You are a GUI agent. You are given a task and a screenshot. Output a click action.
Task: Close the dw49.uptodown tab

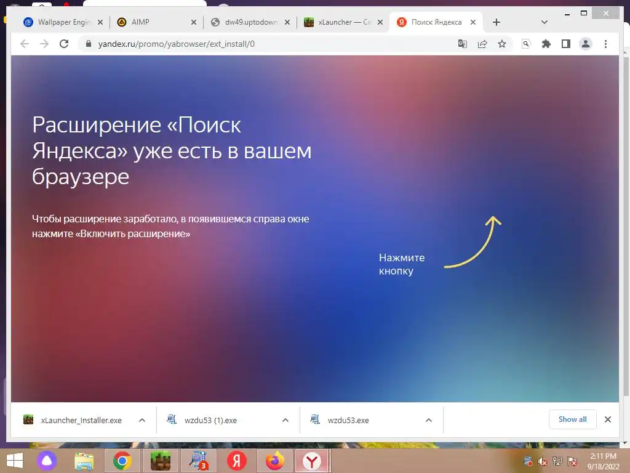[287, 22]
